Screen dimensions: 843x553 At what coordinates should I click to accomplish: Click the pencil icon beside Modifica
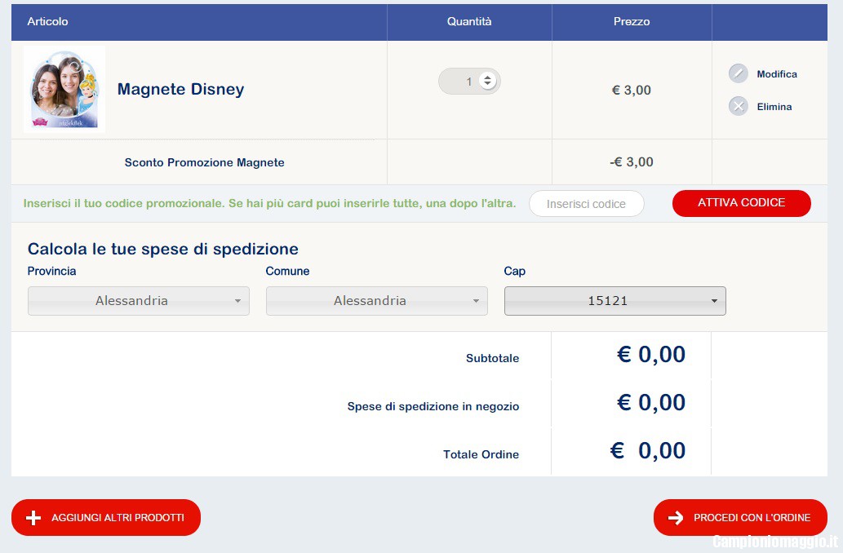click(738, 74)
